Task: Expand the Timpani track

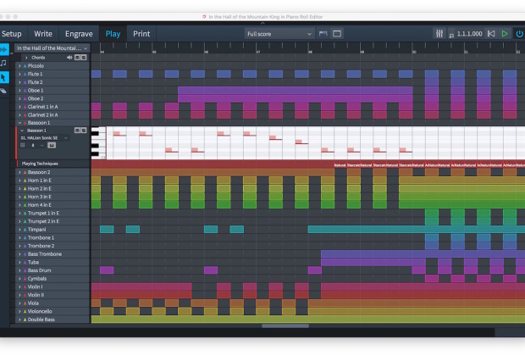Action: click(19, 230)
